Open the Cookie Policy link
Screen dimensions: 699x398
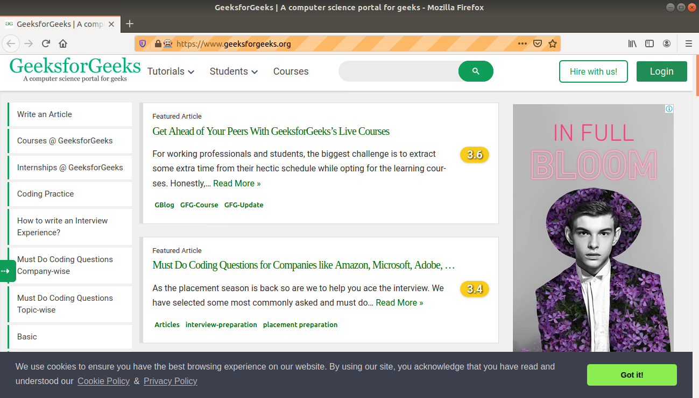[x=103, y=381]
